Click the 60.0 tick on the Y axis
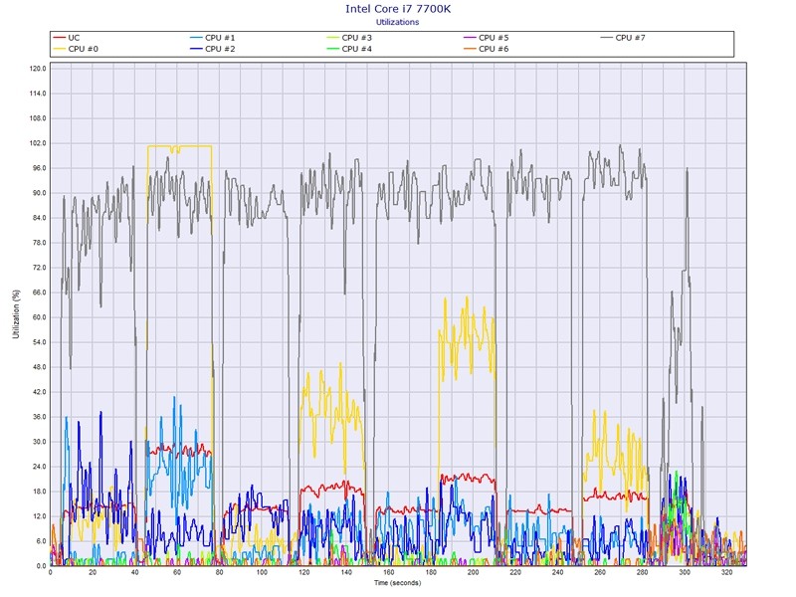The height and width of the screenshot is (597, 796). (38, 317)
